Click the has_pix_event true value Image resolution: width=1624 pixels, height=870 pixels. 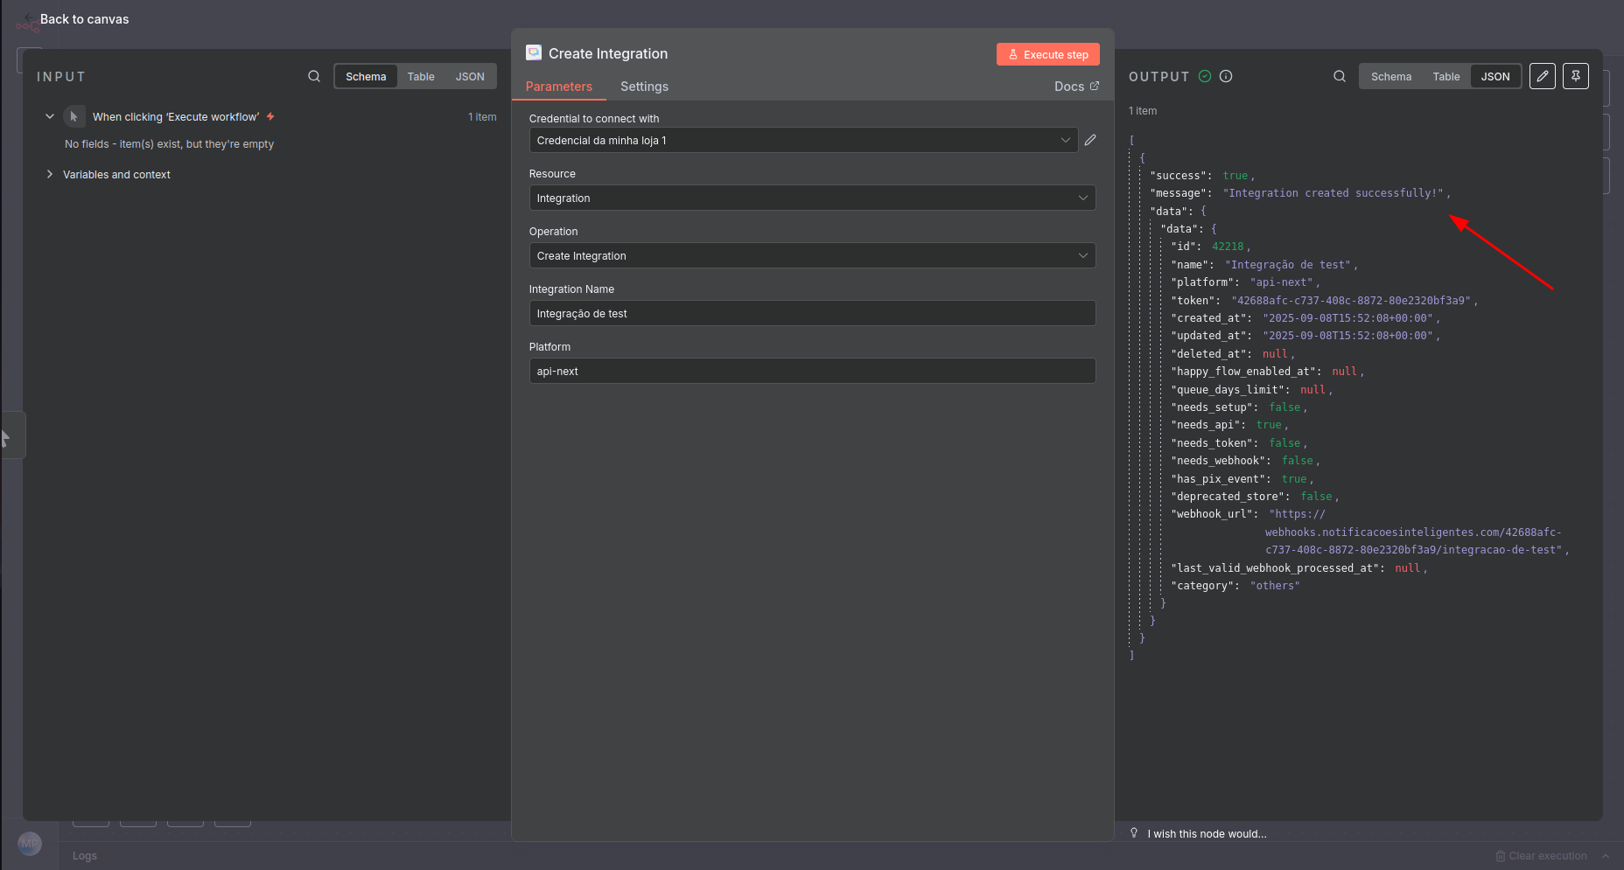(1294, 479)
